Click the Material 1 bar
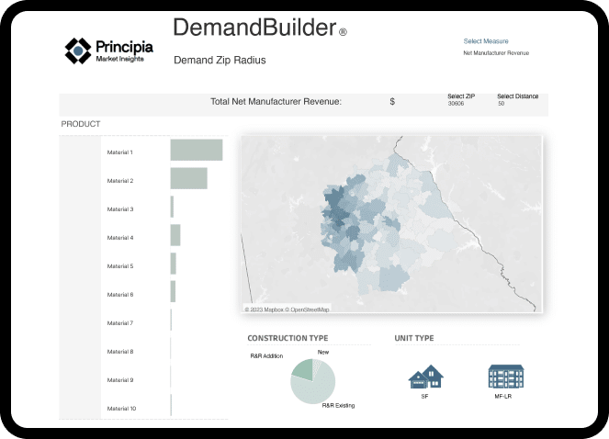This screenshot has height=439, width=609. [x=197, y=150]
